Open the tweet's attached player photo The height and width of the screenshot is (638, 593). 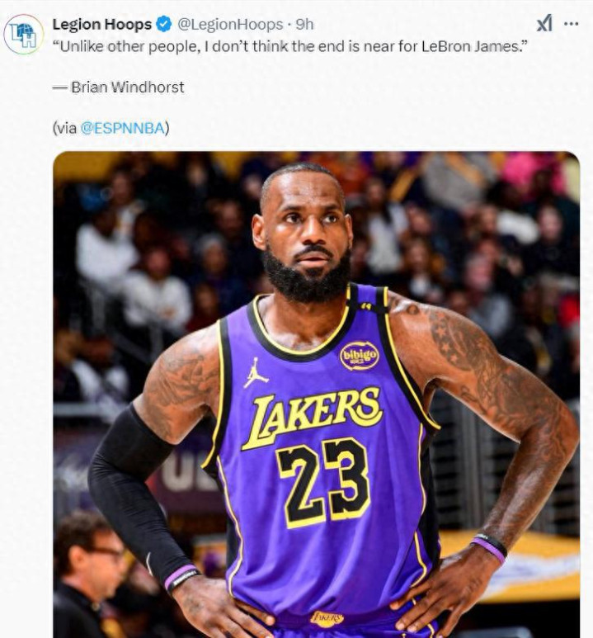317,395
